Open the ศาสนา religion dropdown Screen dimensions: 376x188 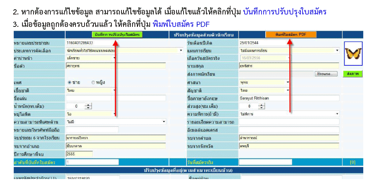tap(287, 83)
